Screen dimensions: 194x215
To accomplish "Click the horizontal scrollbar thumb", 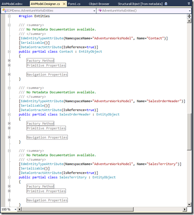I will tap(78, 209).
